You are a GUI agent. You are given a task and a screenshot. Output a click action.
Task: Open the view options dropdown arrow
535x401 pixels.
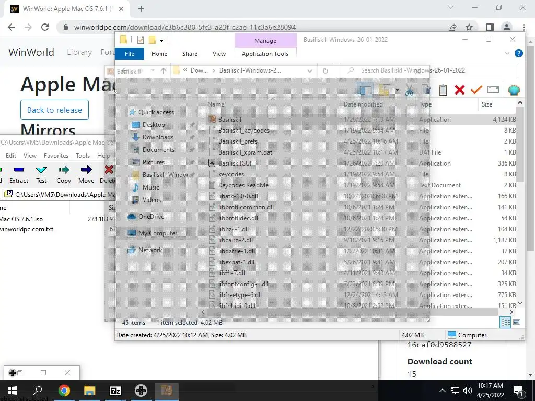coord(397,90)
